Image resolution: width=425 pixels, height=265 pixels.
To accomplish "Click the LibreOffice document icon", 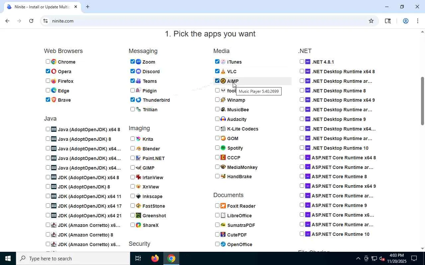I will [x=223, y=215].
